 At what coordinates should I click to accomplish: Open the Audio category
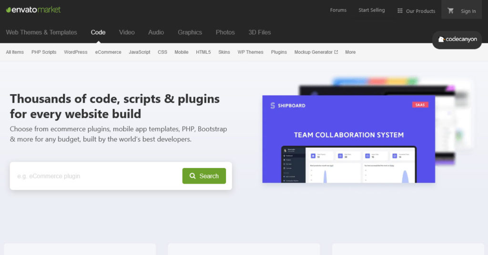tap(156, 32)
